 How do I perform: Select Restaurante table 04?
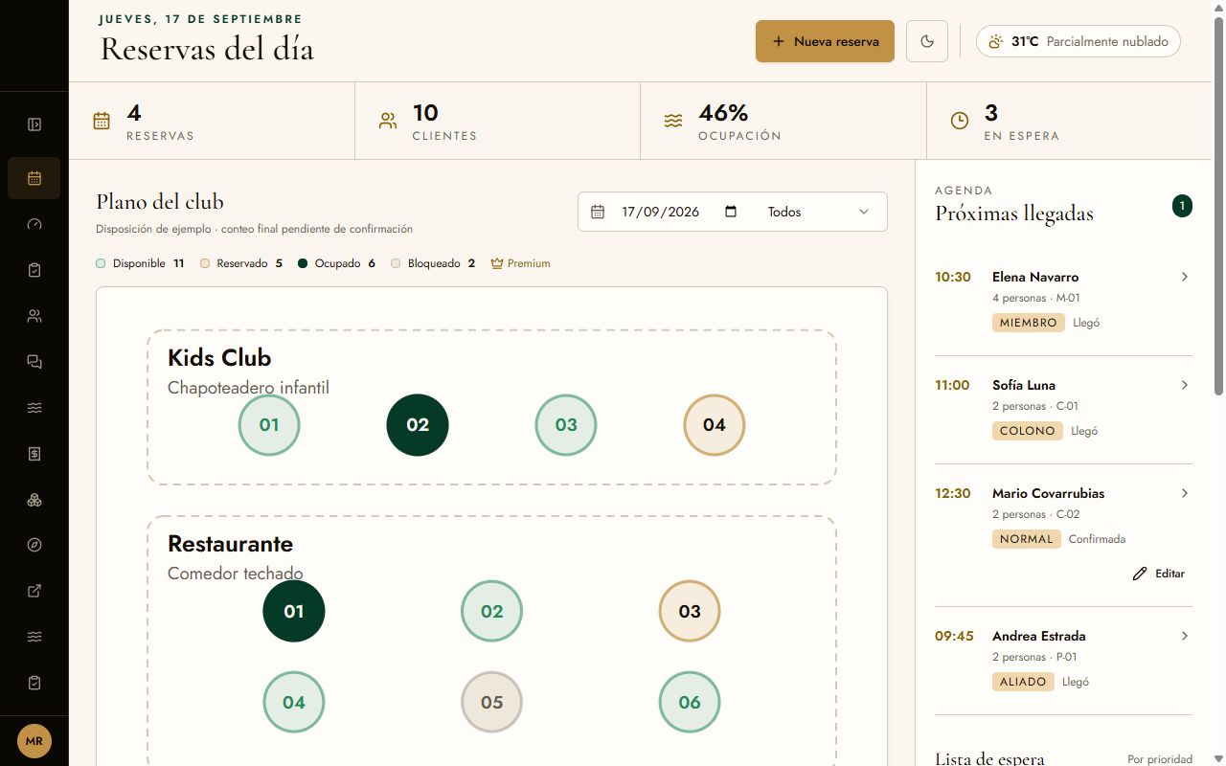[294, 702]
